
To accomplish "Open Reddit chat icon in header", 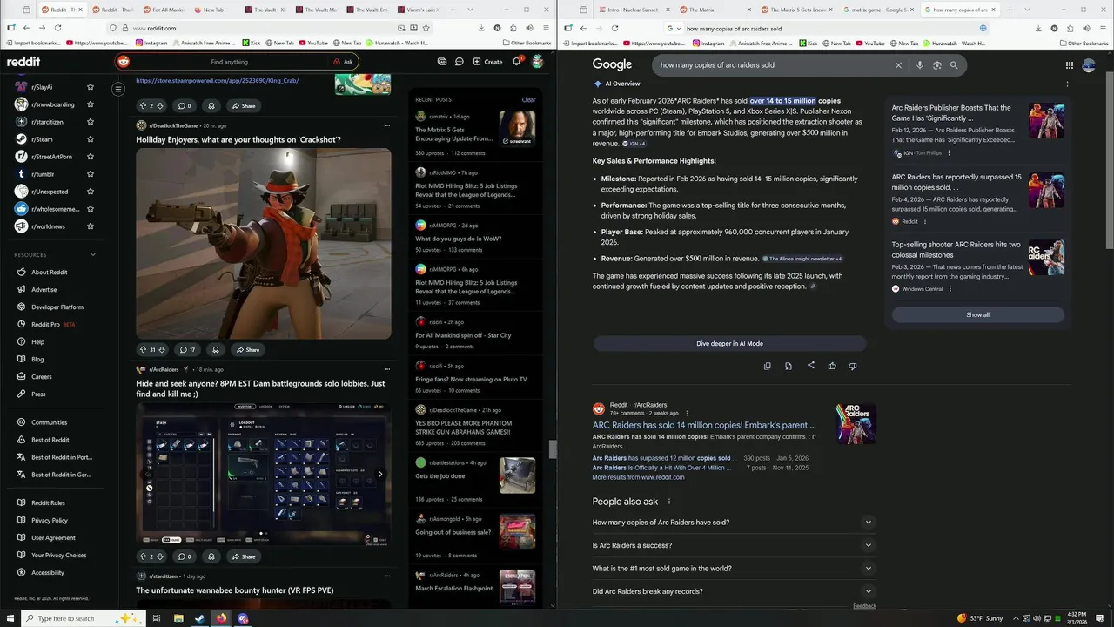I will click(x=460, y=62).
